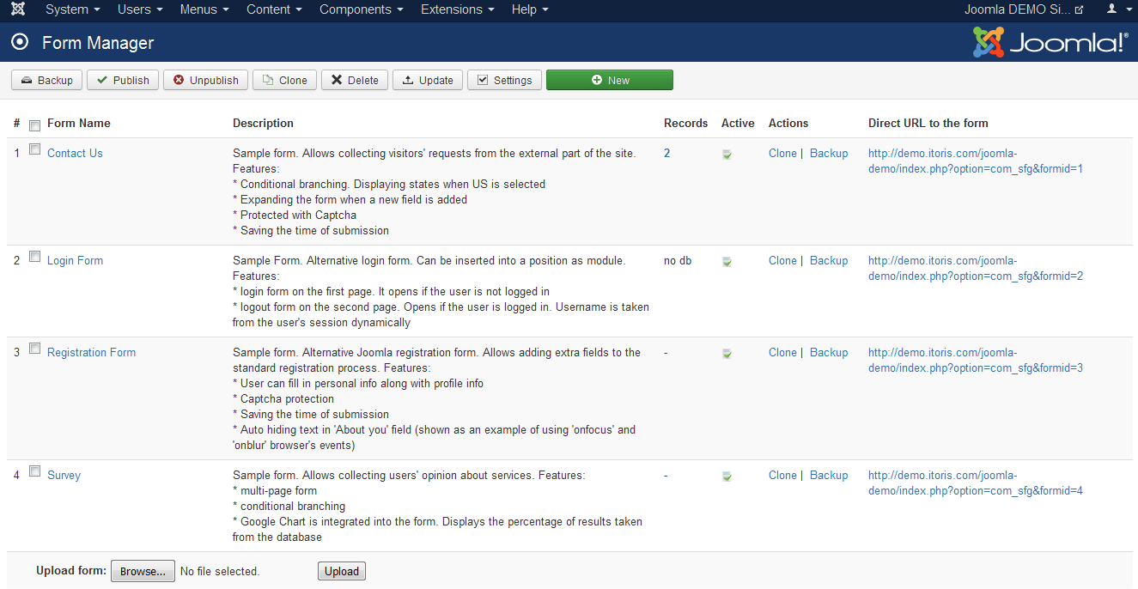
Task: Toggle the Active status icon for Login Form
Action: tap(727, 260)
